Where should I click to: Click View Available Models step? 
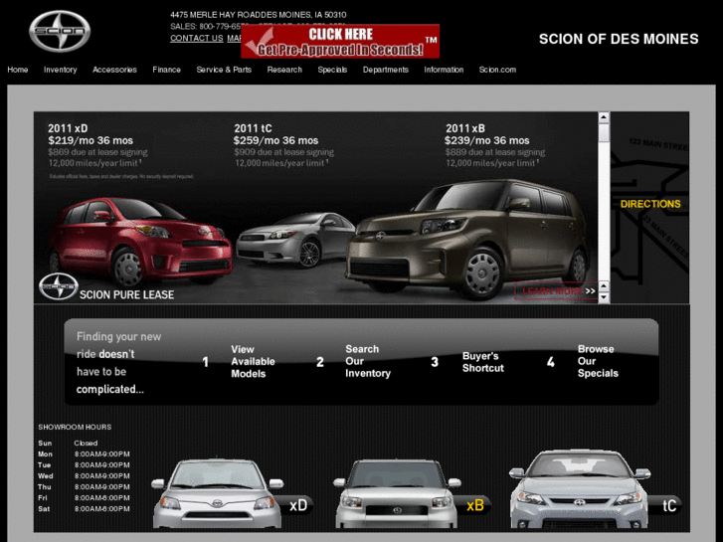click(x=253, y=362)
